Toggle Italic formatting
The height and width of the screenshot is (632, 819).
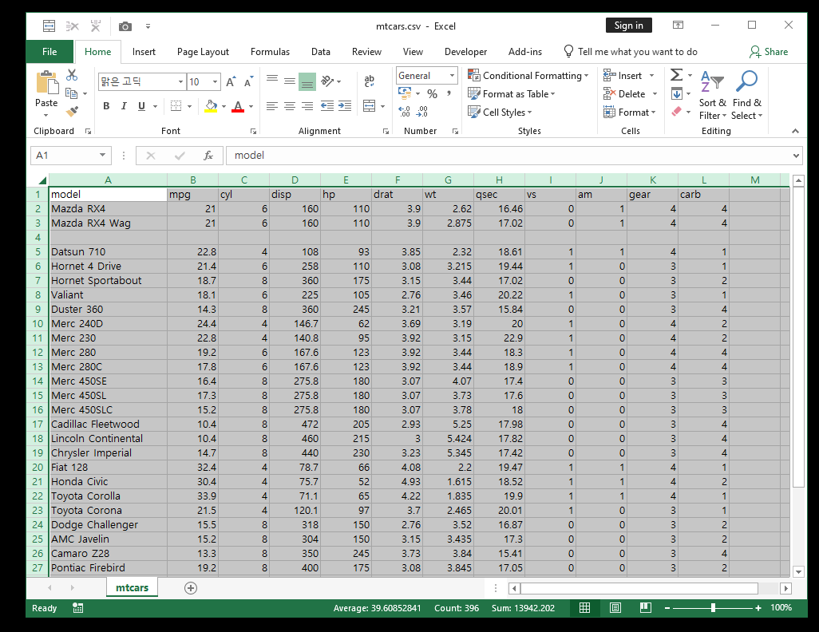pyautogui.click(x=124, y=106)
